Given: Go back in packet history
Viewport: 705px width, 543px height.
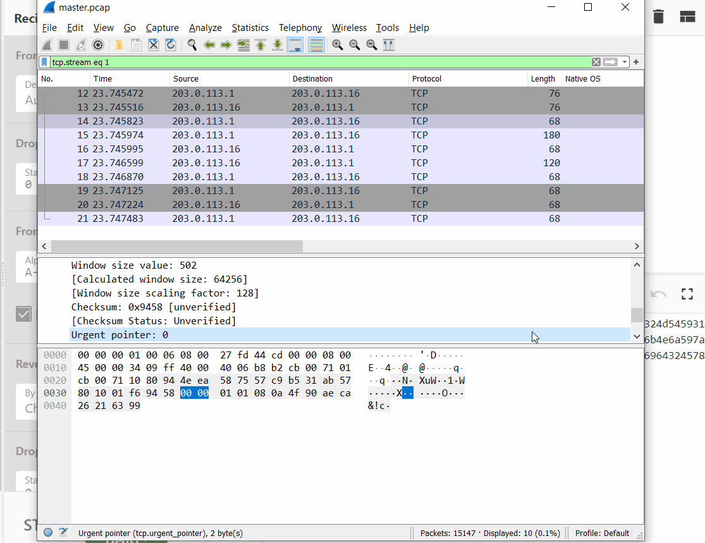Looking at the screenshot, I should pyautogui.click(x=209, y=45).
